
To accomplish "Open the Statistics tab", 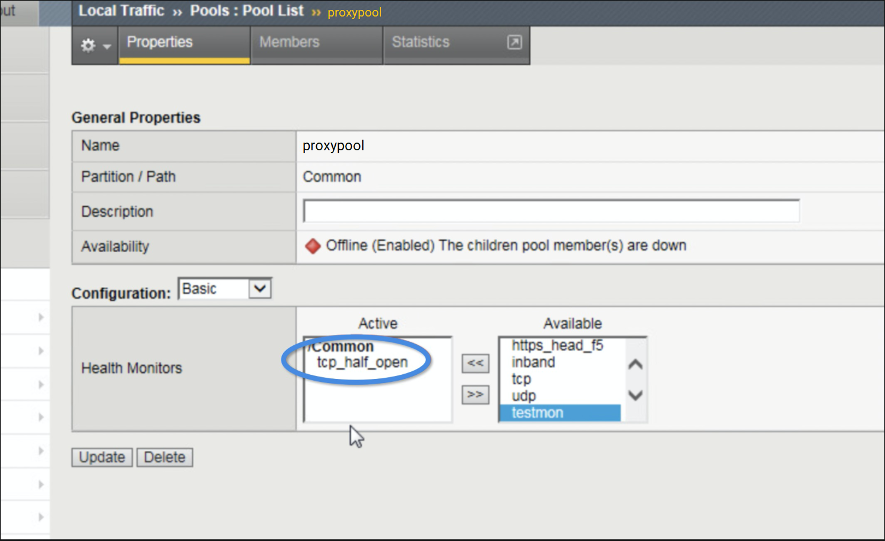I will point(421,42).
